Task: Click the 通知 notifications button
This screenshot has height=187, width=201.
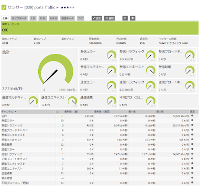Action: (110, 18)
